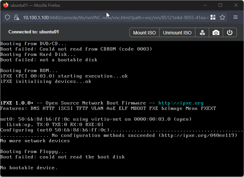Open the Firefox hamburger application menu

pos(236,17)
